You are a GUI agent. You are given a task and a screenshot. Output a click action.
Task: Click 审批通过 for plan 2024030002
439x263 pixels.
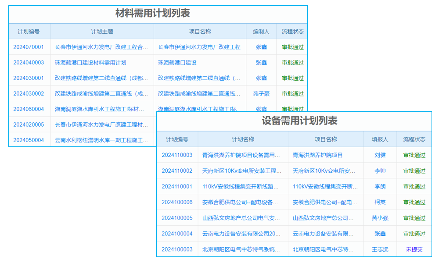291,93
